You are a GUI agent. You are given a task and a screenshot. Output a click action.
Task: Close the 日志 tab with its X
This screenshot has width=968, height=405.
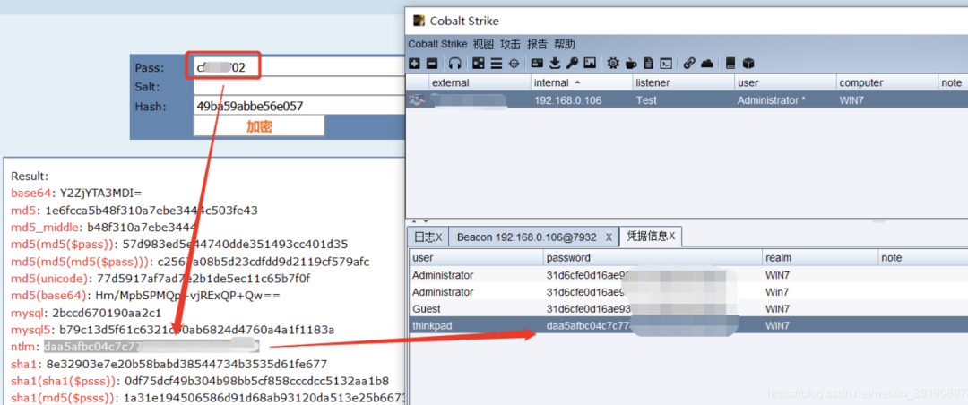439,237
